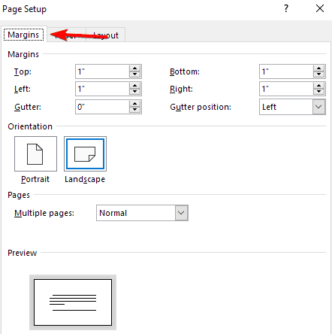The width and height of the screenshot is (332, 334).
Task: Click the landscape page preview thumbnail
Action: [x=73, y=302]
